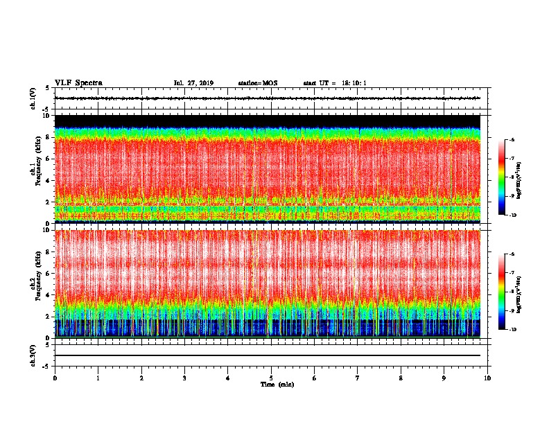Click time axis tick label "0"
This screenshot has width=549, height=424.
pos(55,378)
